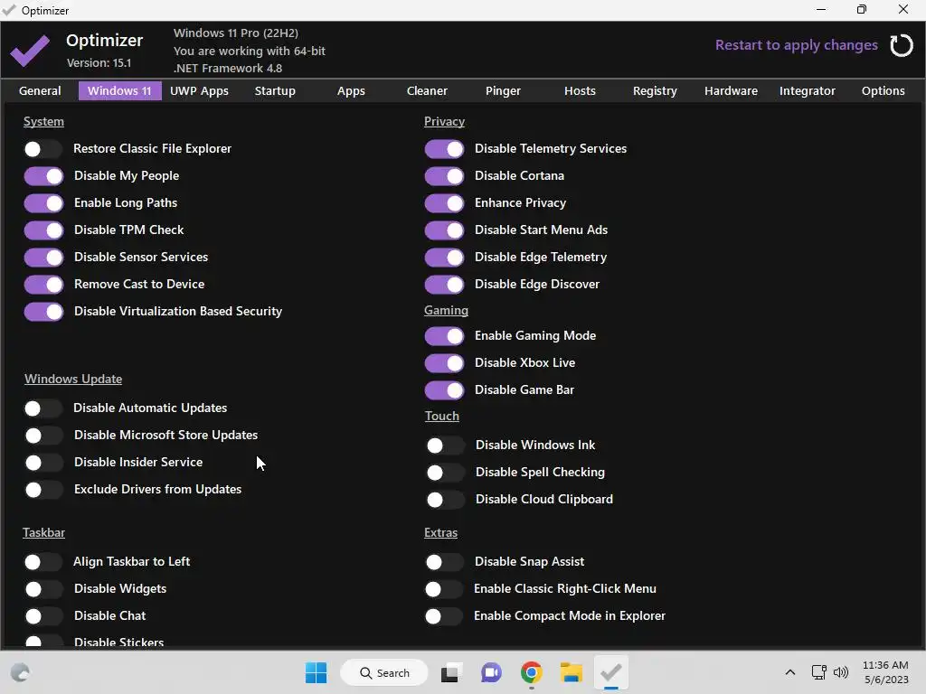
Task: Open the Integrator tab
Action: tap(808, 91)
